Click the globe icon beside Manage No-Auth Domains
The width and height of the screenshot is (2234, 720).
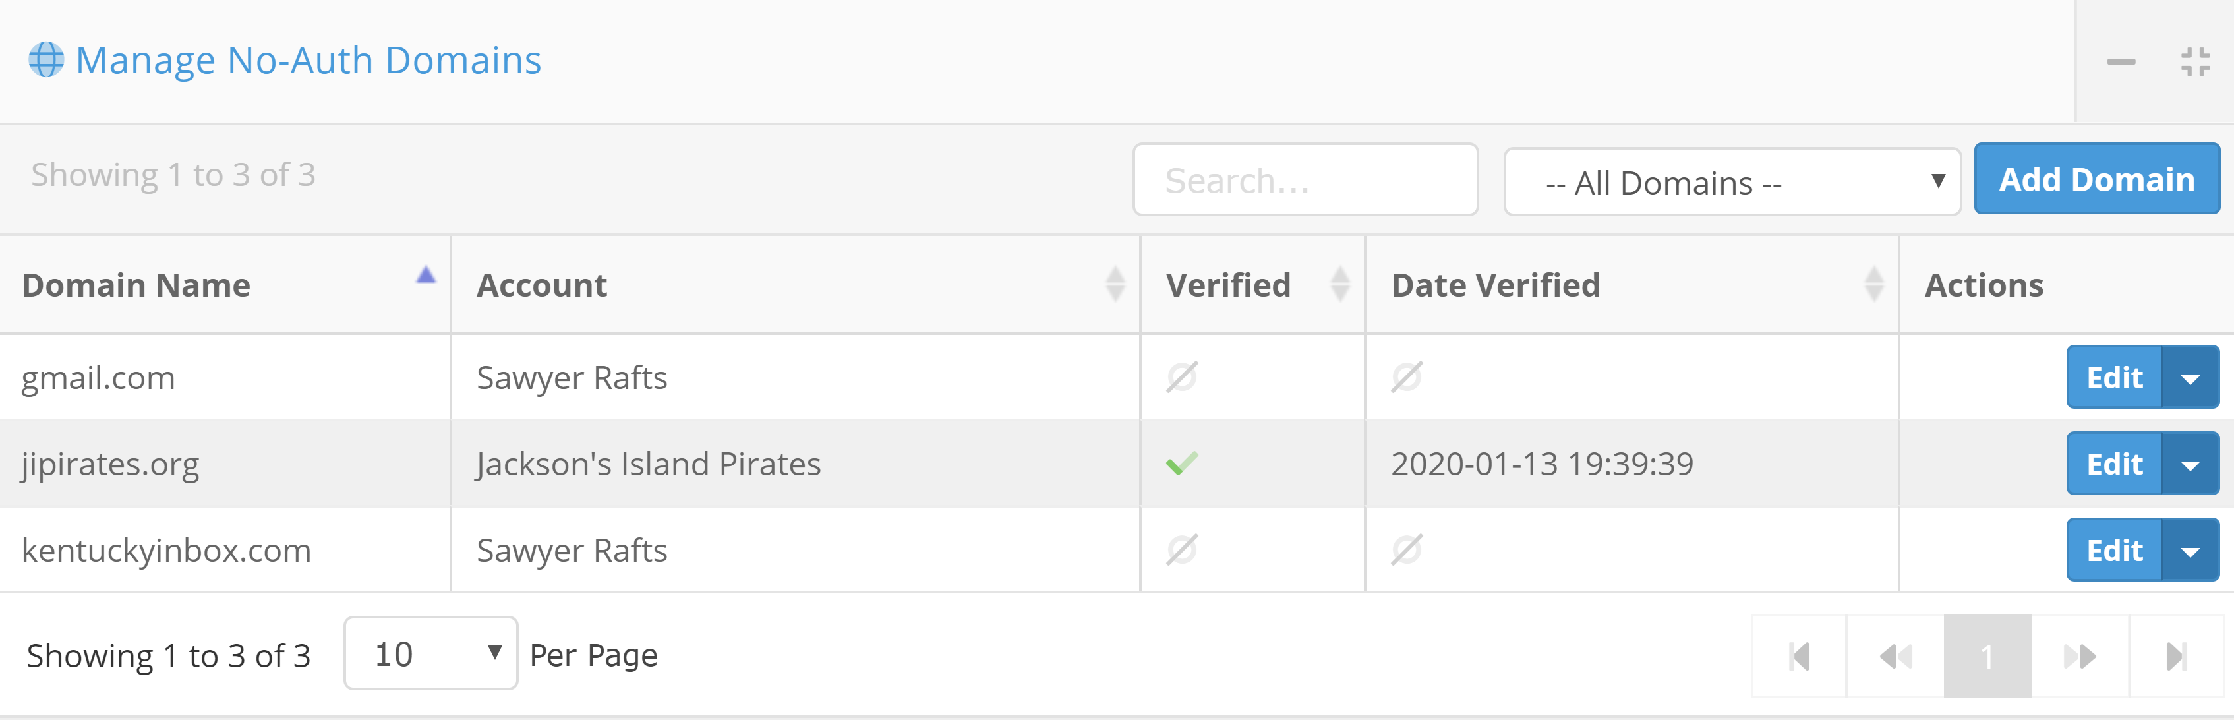(46, 60)
